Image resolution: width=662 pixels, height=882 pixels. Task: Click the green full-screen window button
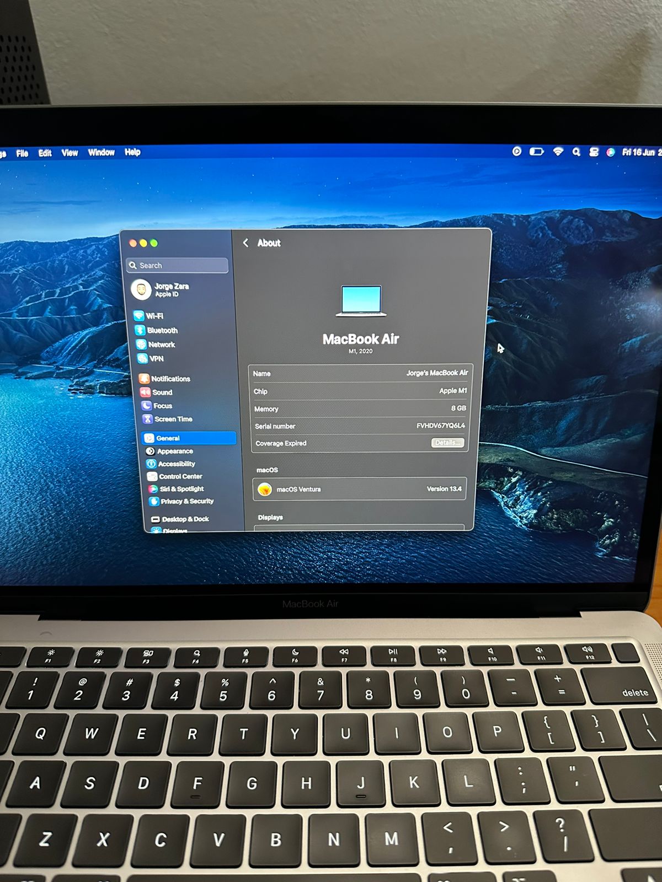point(154,243)
